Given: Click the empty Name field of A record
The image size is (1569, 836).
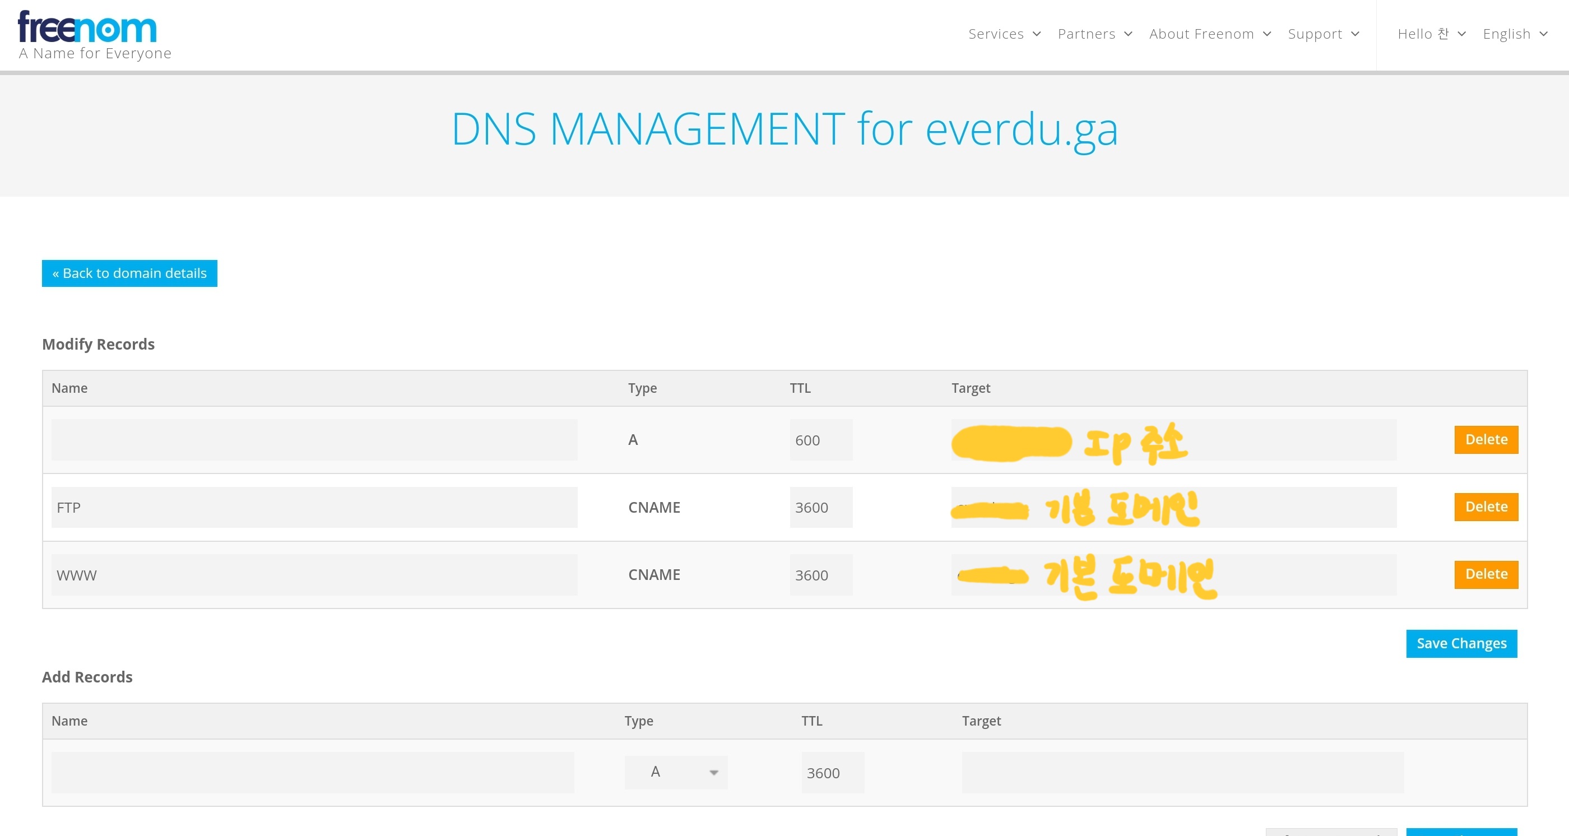Looking at the screenshot, I should (x=314, y=440).
